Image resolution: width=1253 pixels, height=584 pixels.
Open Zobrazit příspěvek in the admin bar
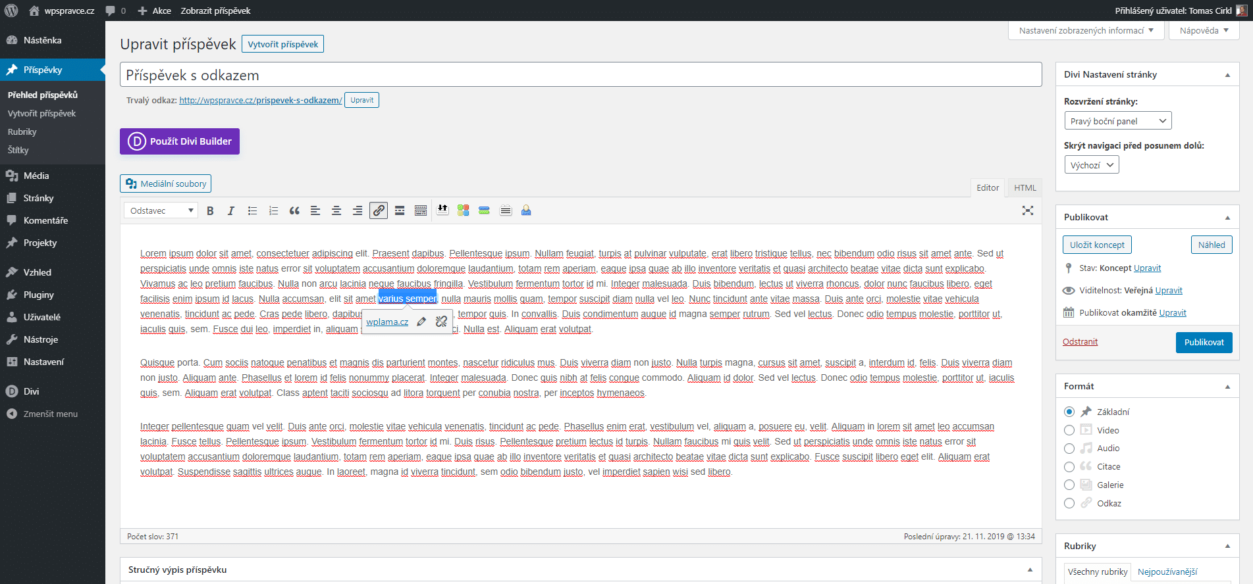tap(215, 11)
